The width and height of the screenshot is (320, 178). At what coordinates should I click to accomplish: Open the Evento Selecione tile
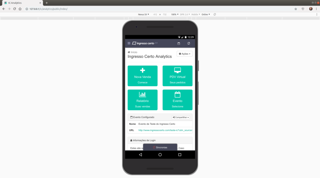coord(177,100)
